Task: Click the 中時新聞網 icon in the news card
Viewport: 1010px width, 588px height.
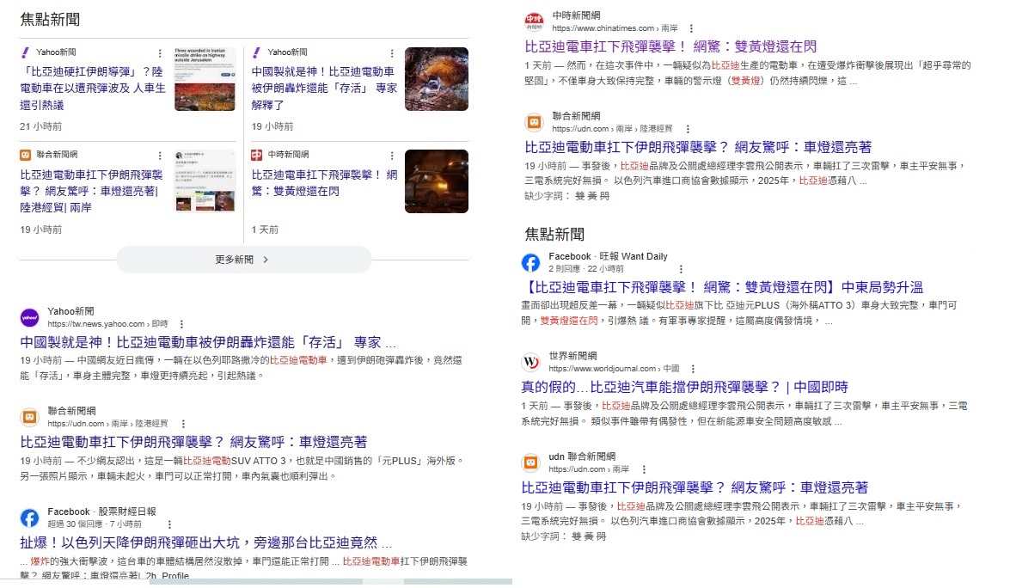Action: 256,155
